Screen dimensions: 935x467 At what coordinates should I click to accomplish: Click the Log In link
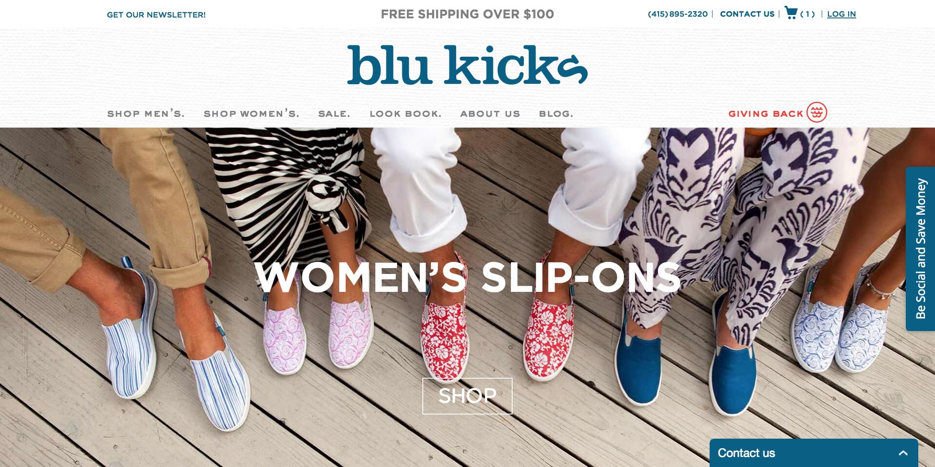pyautogui.click(x=841, y=14)
